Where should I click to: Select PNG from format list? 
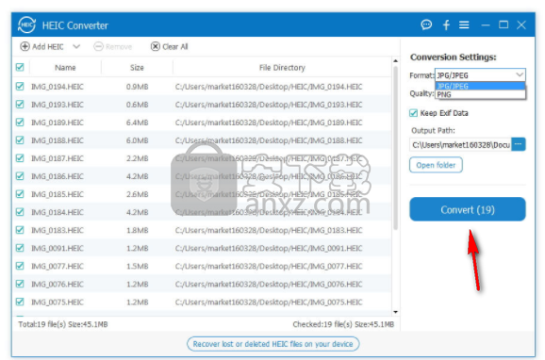pyautogui.click(x=480, y=94)
